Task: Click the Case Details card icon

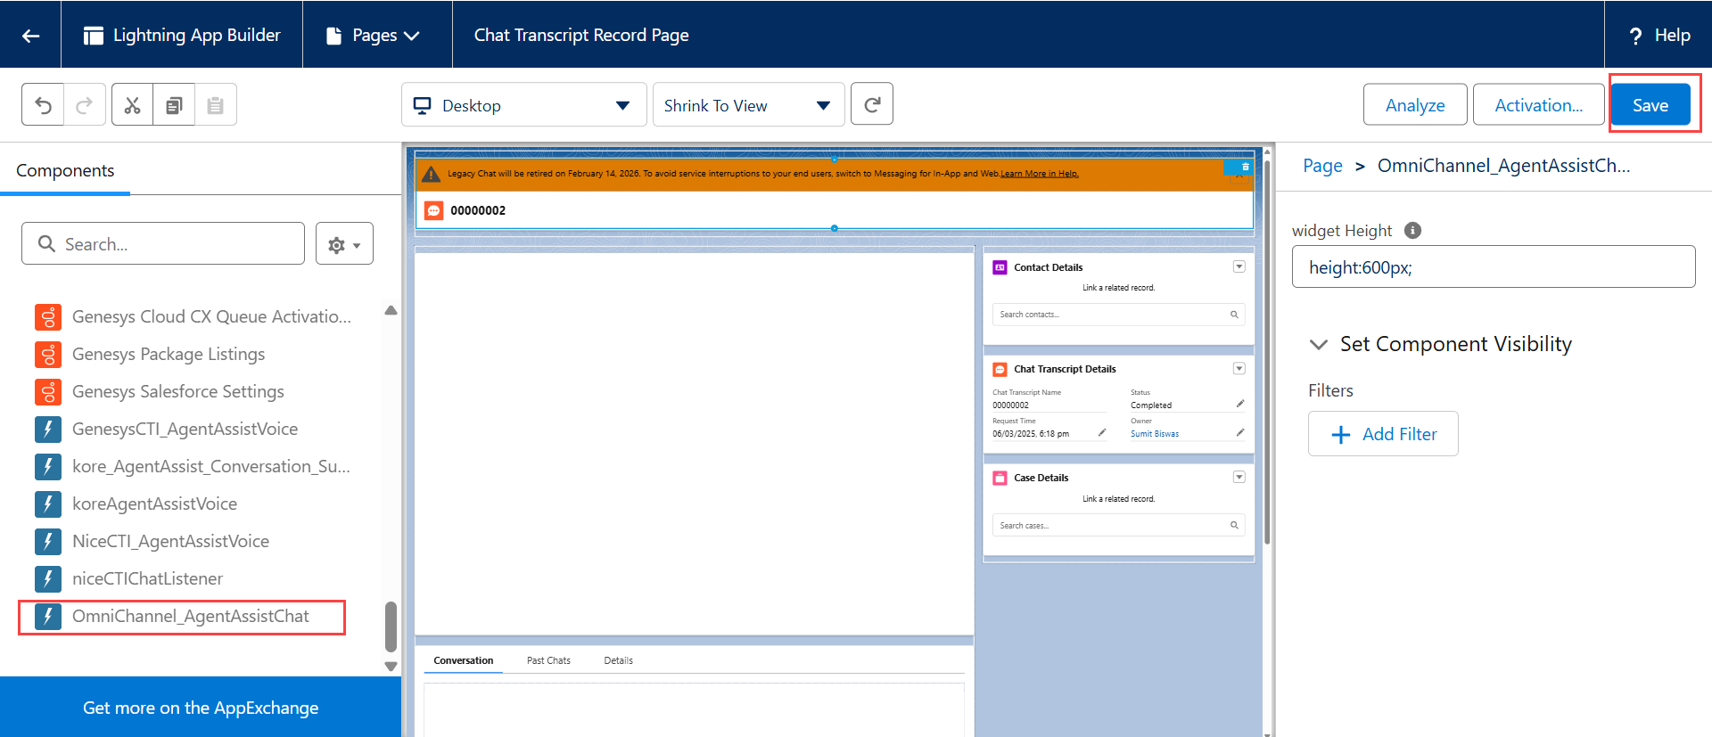Action: pos(1000,478)
